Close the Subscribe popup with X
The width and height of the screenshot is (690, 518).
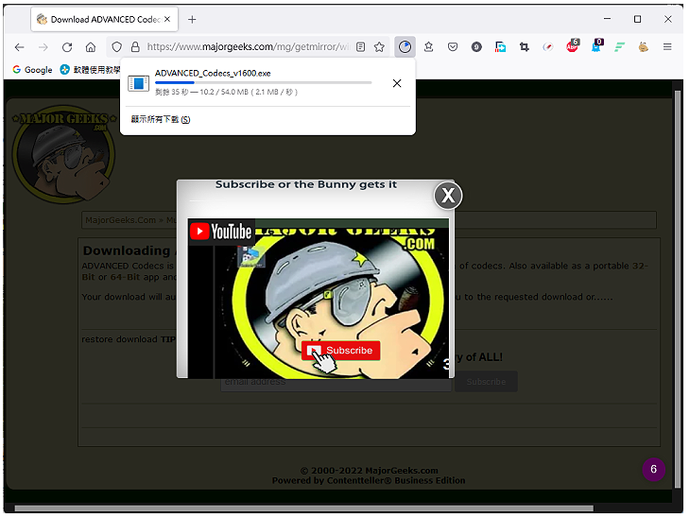pos(448,196)
